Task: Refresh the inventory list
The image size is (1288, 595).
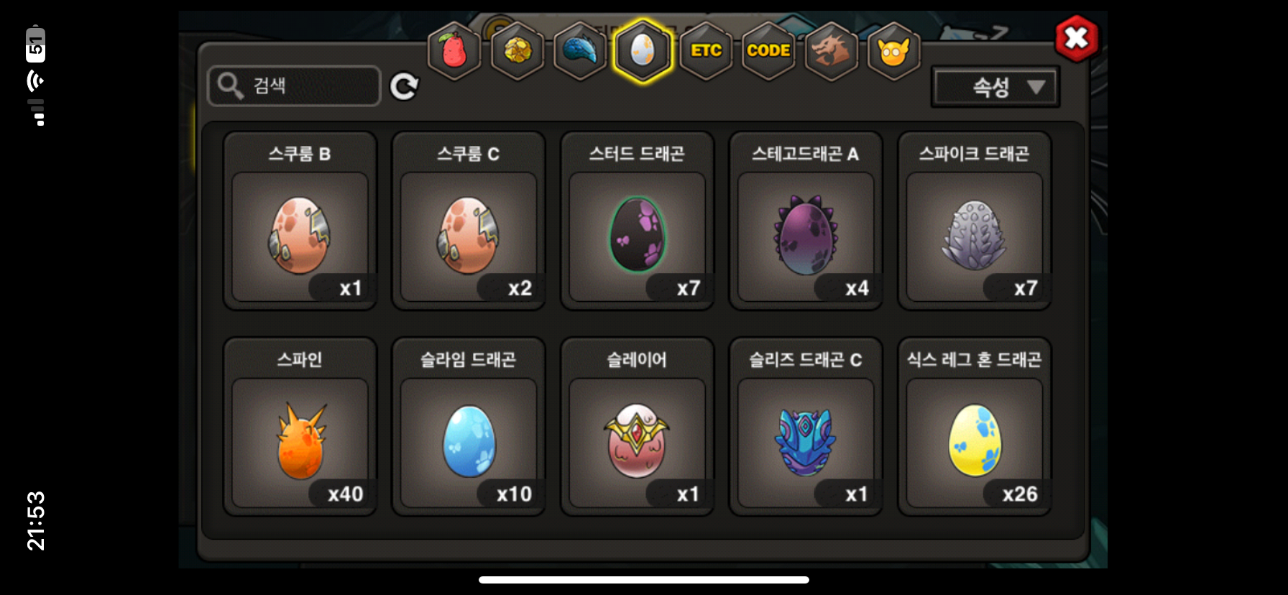Action: [404, 86]
